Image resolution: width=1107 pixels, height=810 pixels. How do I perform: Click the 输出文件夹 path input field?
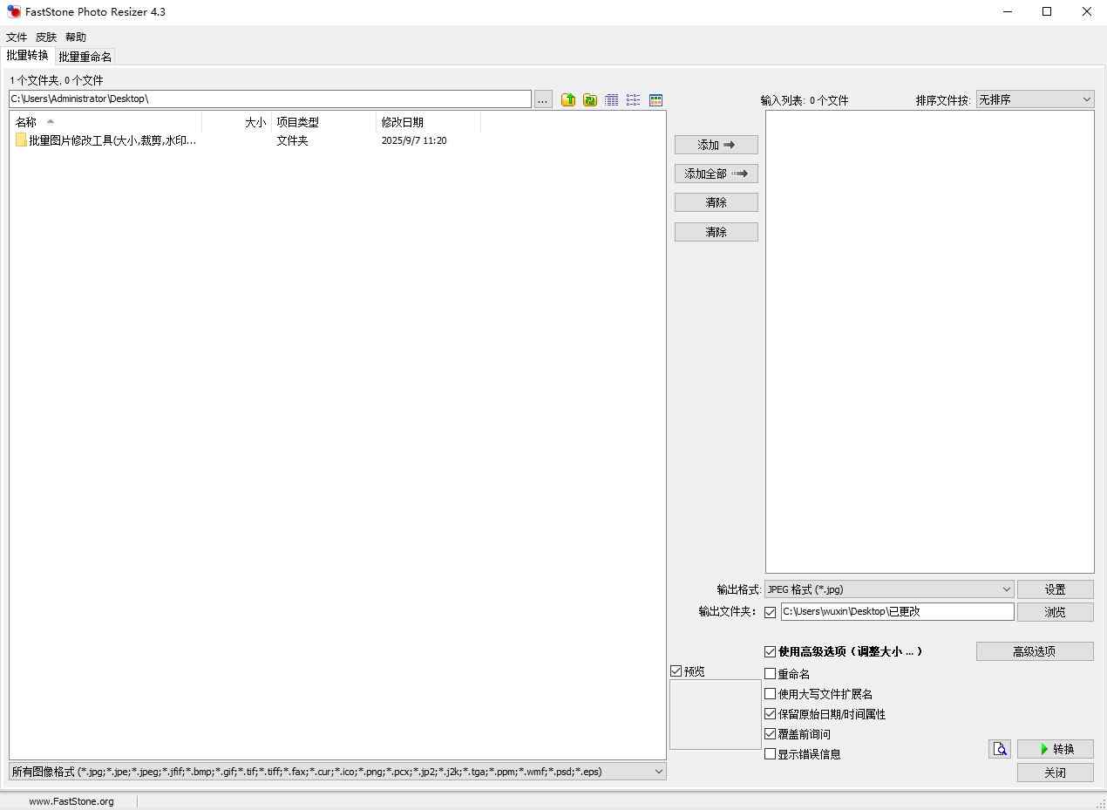point(897,612)
